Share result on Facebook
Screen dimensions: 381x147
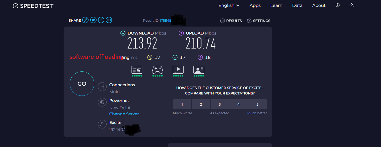coord(101,20)
